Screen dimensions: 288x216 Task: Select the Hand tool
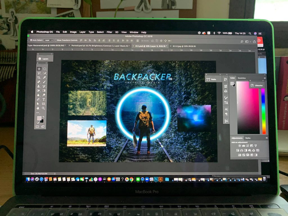point(39,108)
